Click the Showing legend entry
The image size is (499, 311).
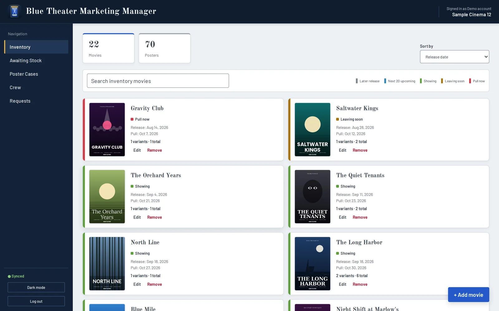(428, 81)
